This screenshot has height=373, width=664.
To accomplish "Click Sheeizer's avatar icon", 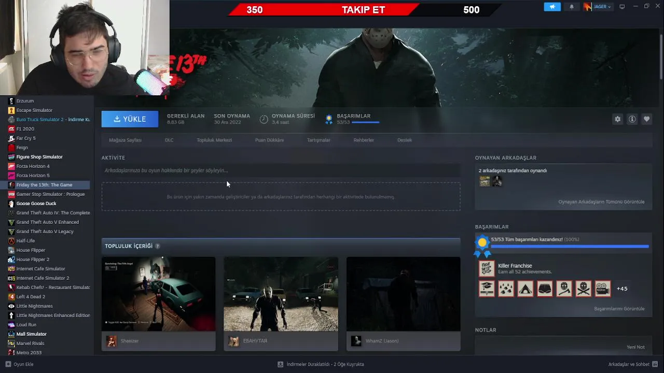I will tap(111, 341).
